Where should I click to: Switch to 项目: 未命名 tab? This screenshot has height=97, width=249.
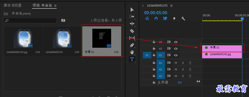pyautogui.click(x=42, y=5)
